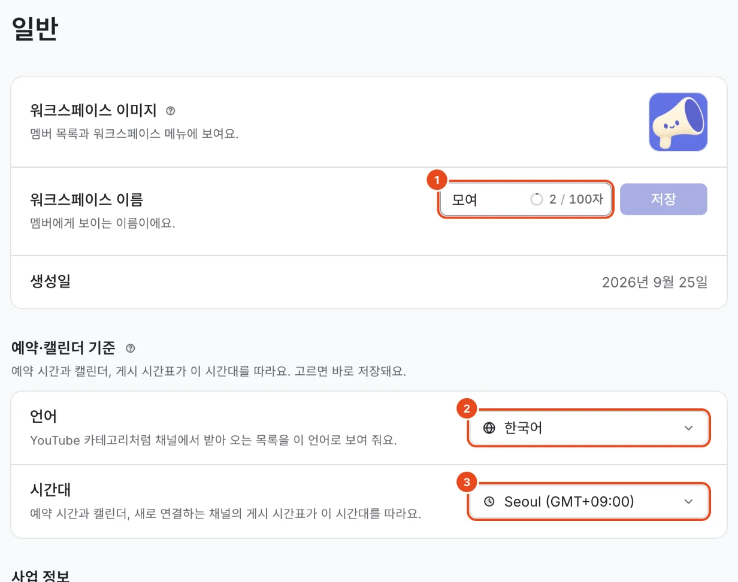Open the 시간대 dropdown showing Seoul (GMT+09:00)
The width and height of the screenshot is (738, 582).
[x=589, y=502]
